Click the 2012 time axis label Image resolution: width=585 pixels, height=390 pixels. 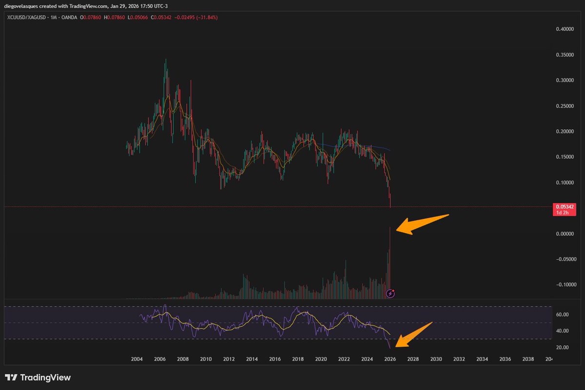point(229,359)
